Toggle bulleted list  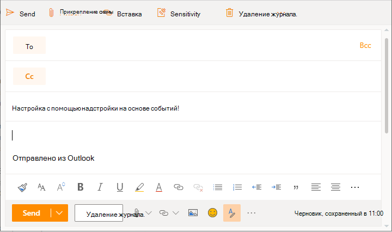coord(217,187)
